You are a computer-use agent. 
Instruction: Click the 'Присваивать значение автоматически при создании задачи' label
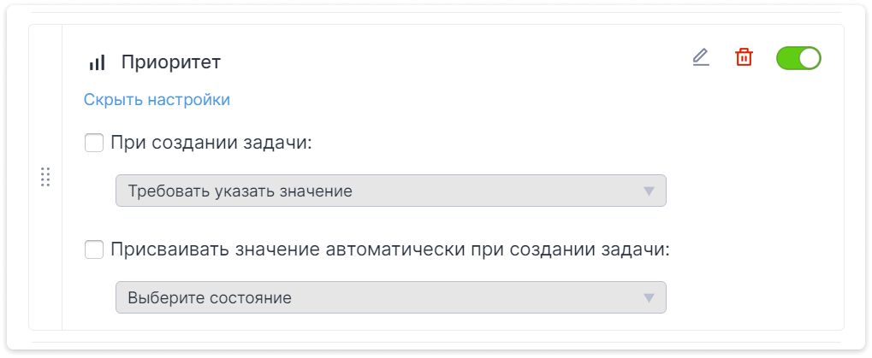click(x=390, y=249)
